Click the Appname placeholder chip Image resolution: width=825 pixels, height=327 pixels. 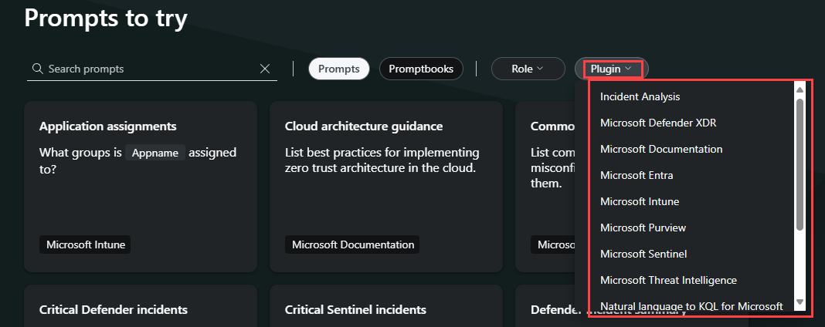[x=155, y=153]
